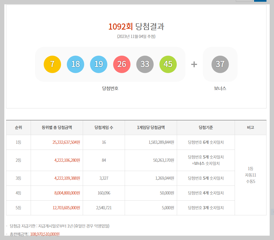This screenshot has width=274, height=240.
Task: Click the green number 45 ball
Action: coord(168,64)
